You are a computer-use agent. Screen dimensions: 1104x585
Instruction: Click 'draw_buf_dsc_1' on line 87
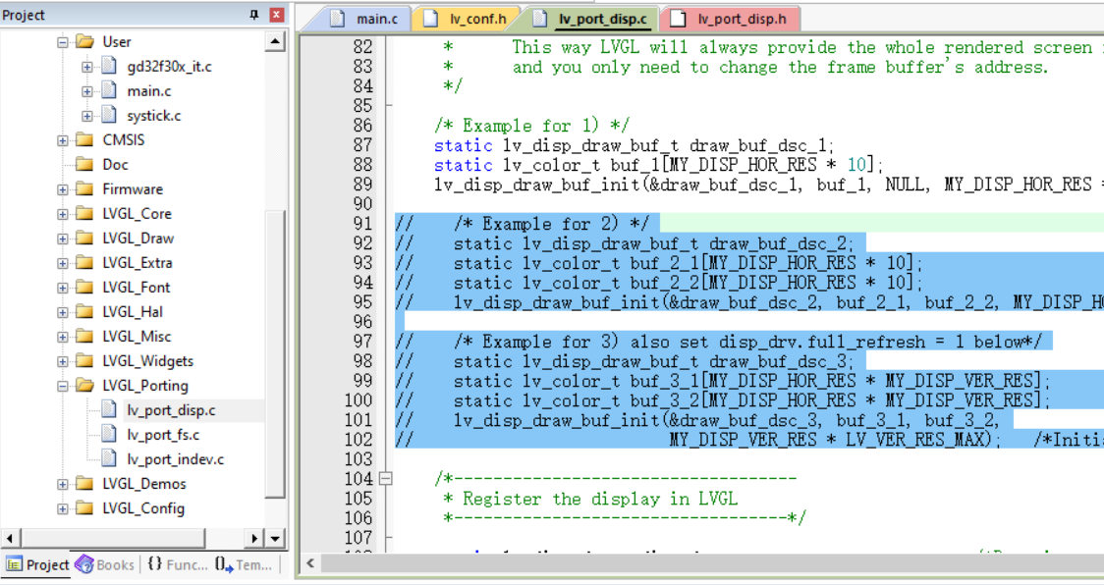(x=757, y=145)
